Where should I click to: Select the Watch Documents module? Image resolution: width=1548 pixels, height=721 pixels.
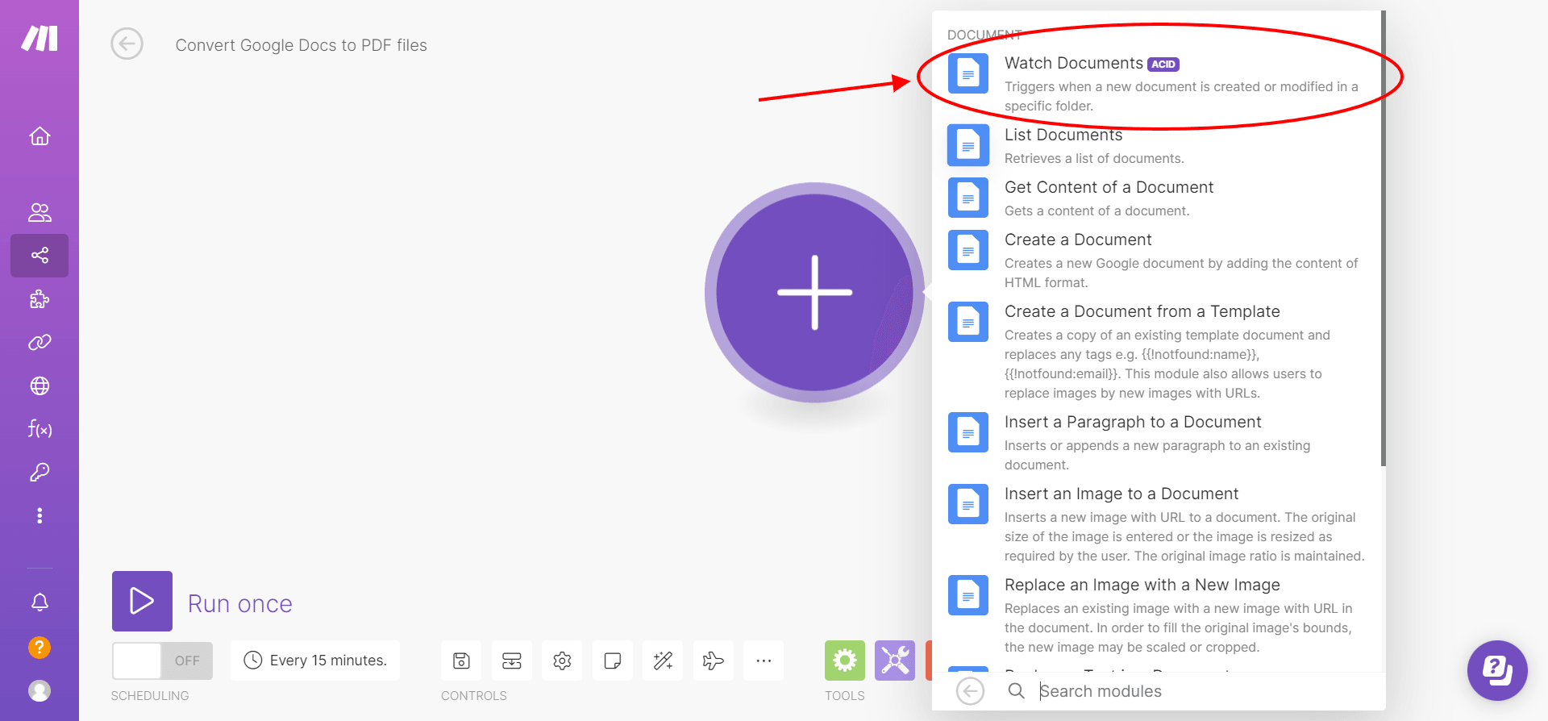(1073, 64)
